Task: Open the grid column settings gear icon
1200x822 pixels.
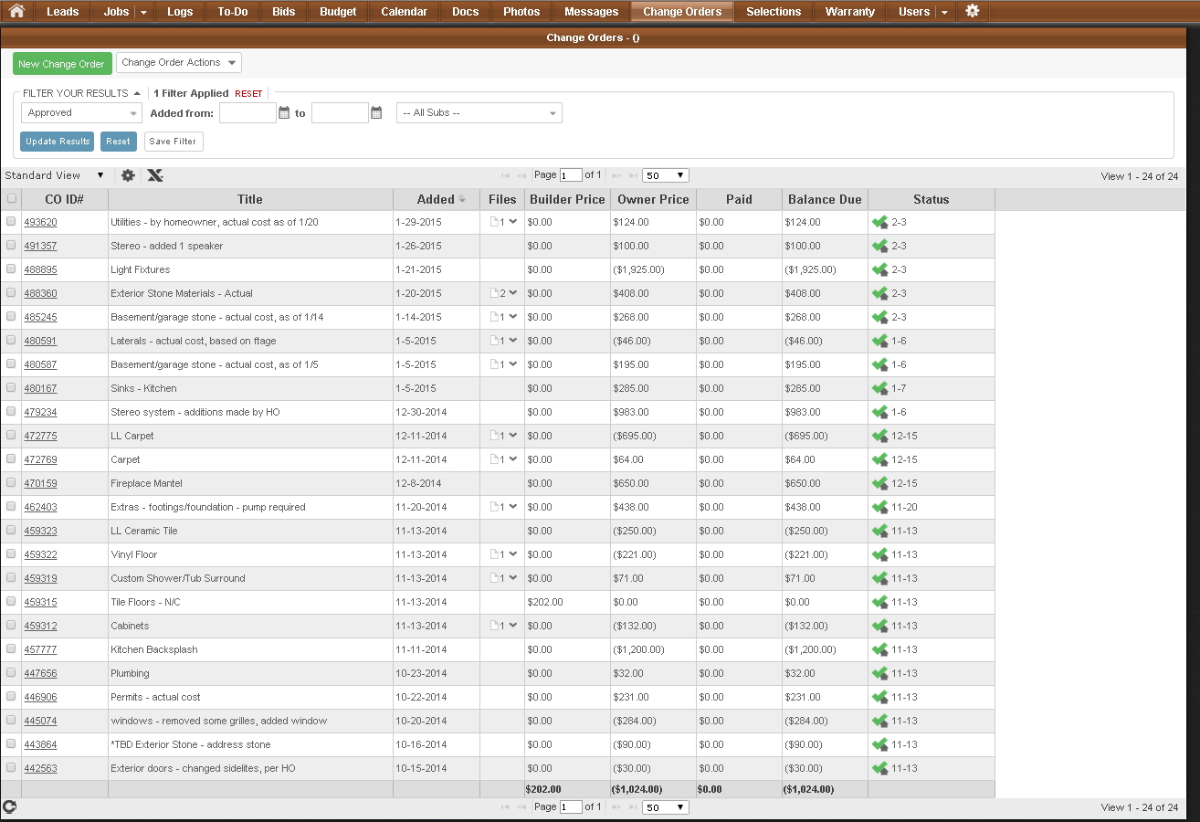Action: (128, 175)
